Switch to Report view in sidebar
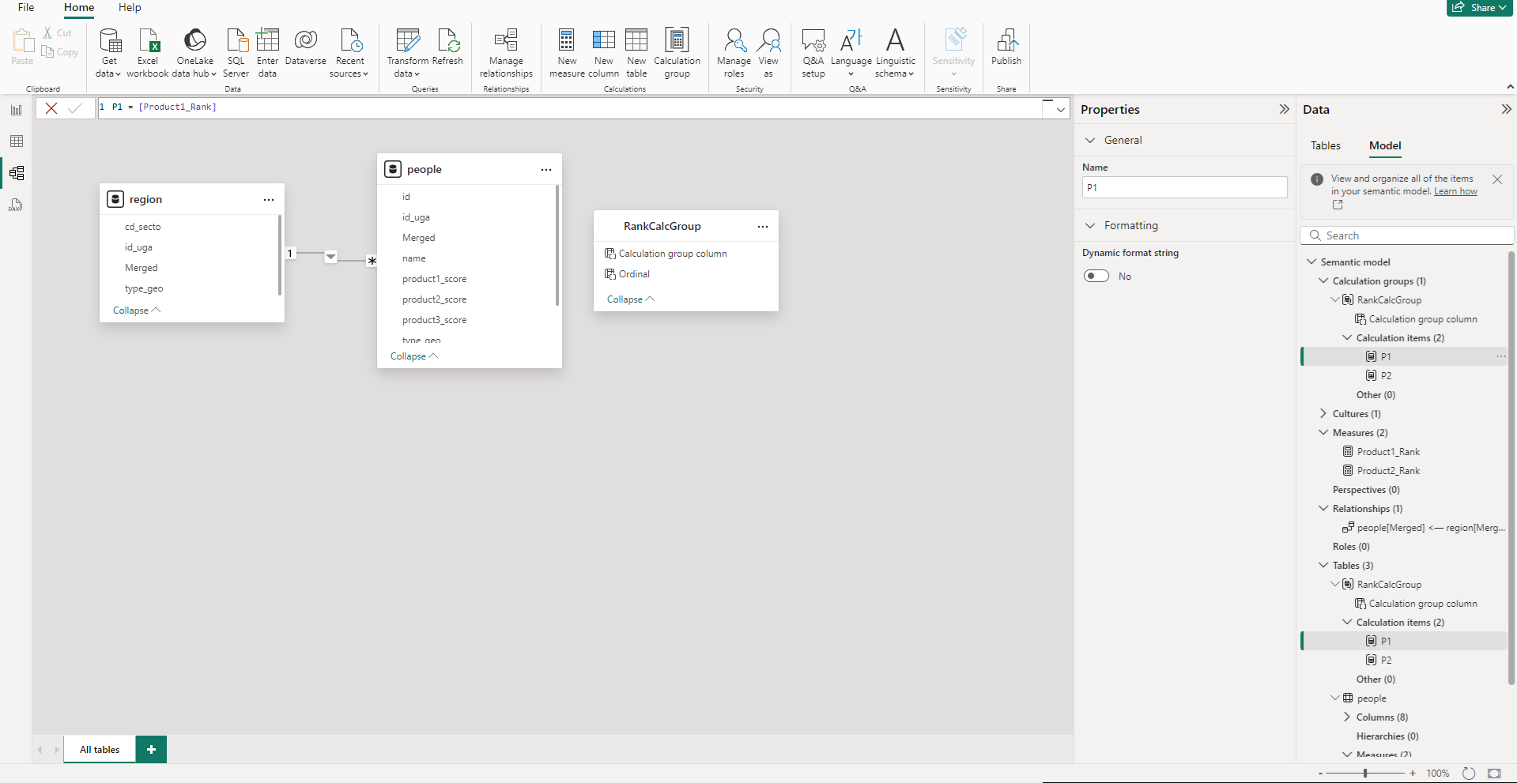Viewport: 1517px width, 783px height. coord(17,110)
